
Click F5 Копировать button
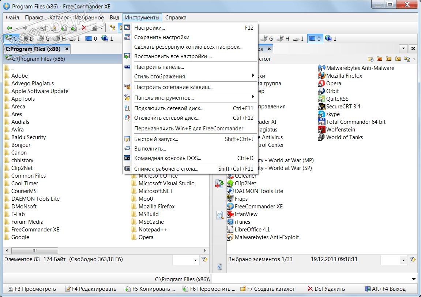(150, 289)
